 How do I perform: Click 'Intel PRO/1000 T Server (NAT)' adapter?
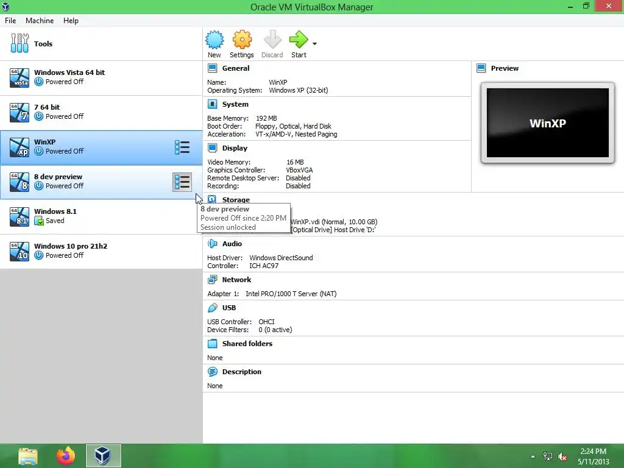pyautogui.click(x=291, y=294)
